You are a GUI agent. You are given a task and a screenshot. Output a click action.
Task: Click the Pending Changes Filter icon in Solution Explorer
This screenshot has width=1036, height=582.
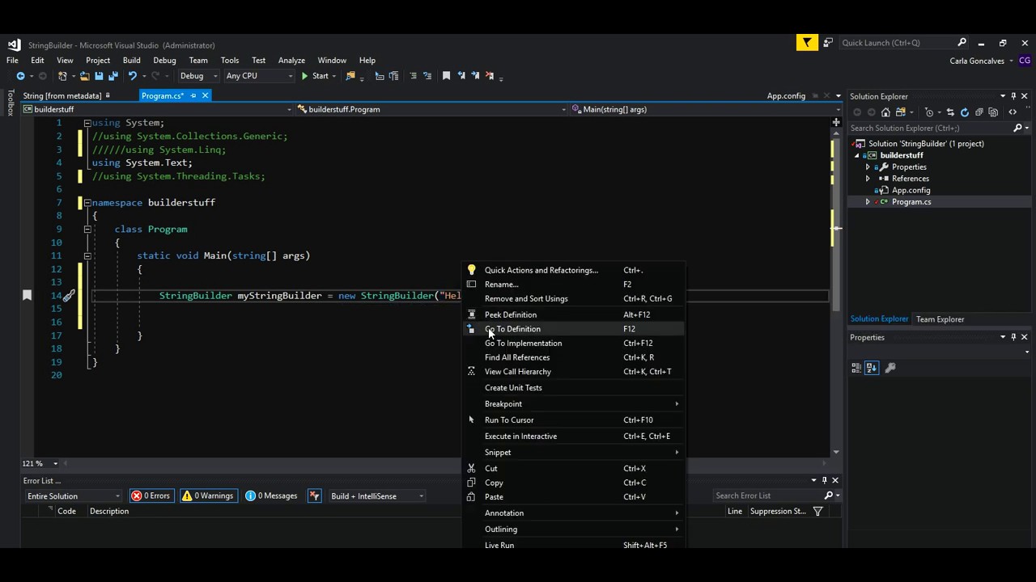(x=929, y=112)
